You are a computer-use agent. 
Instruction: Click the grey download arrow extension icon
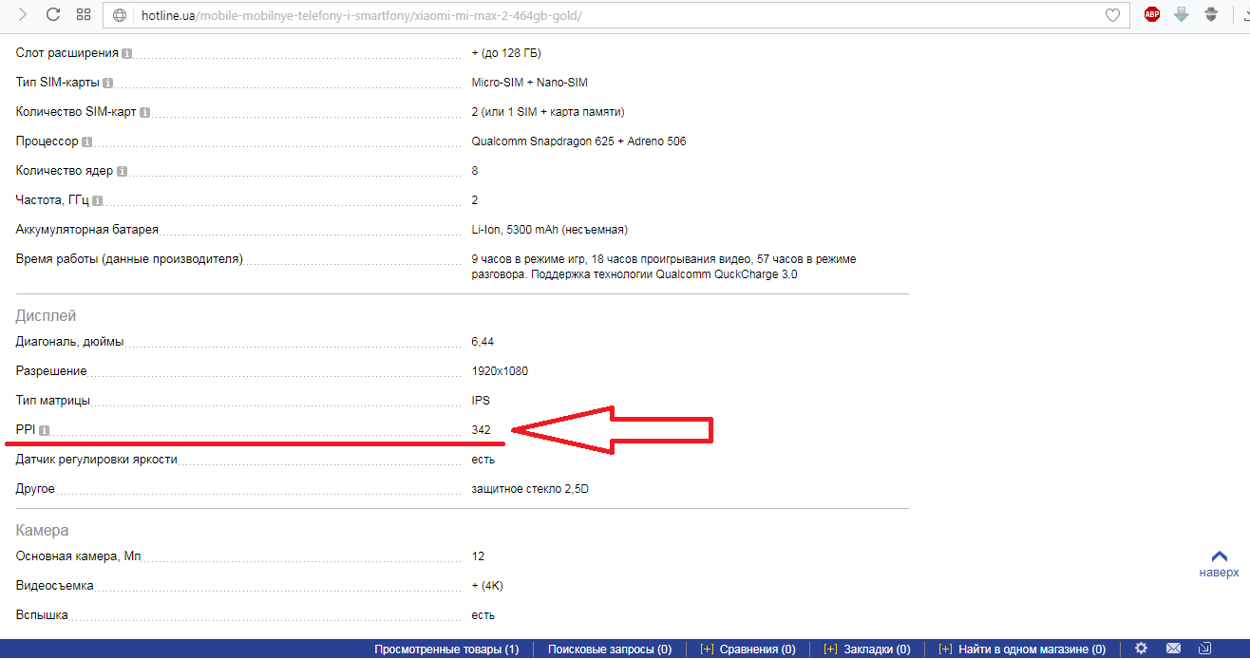[x=1182, y=14]
